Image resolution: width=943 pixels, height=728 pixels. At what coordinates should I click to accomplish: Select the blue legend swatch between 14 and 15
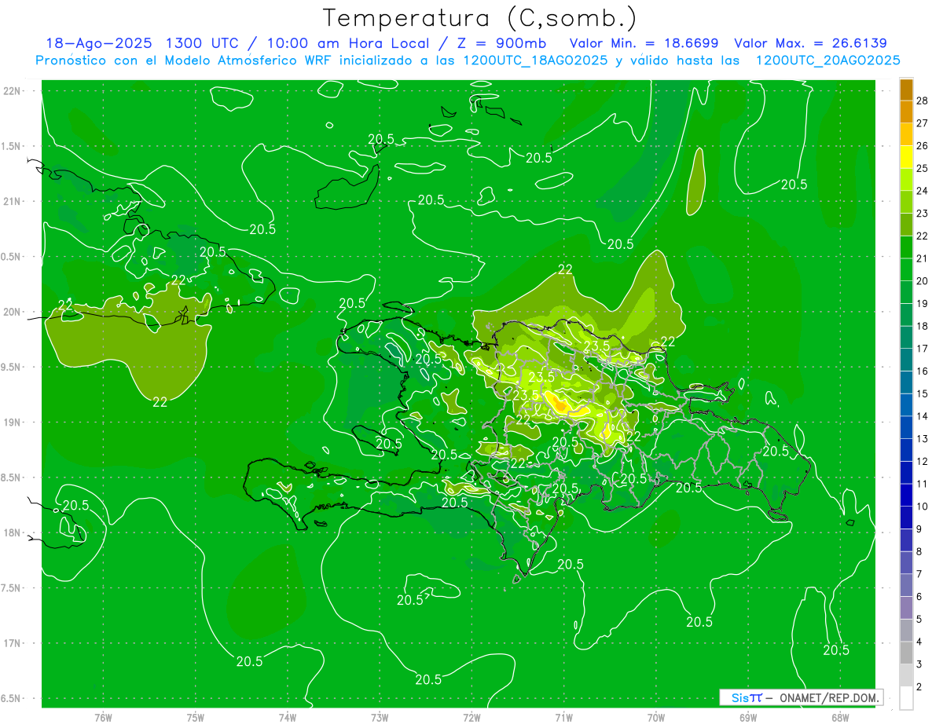click(906, 405)
